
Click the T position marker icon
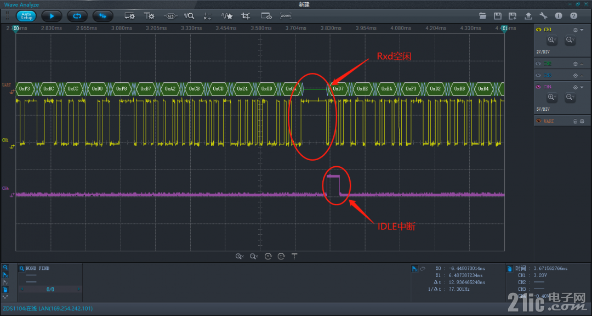pyautogui.click(x=294, y=256)
